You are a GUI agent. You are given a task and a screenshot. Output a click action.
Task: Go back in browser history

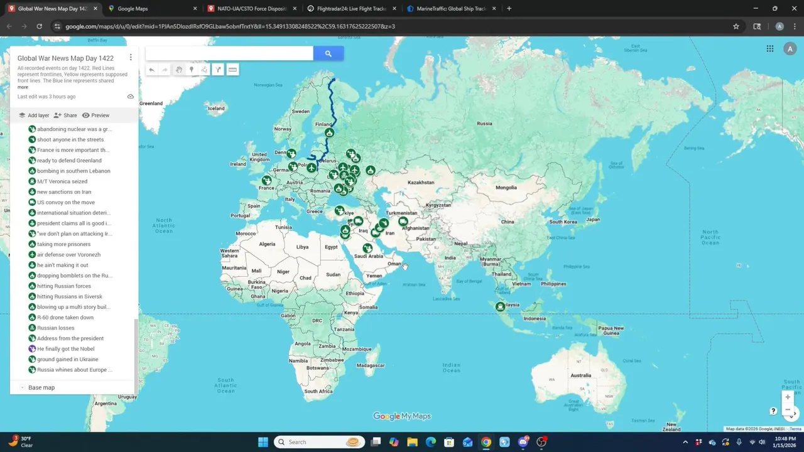click(x=9, y=26)
